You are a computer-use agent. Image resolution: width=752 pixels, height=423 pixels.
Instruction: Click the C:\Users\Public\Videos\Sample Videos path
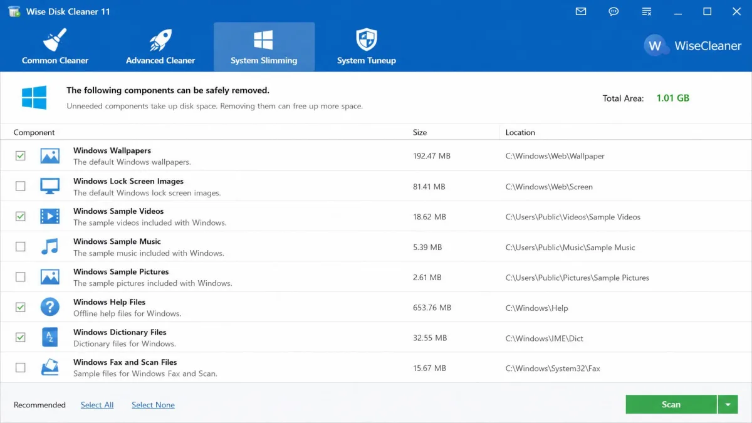tap(573, 217)
